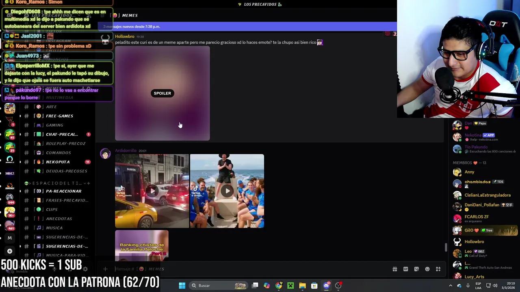Image resolution: width=520 pixels, height=292 pixels.
Task: Open File Explorer from taskbar
Action: [302, 286]
